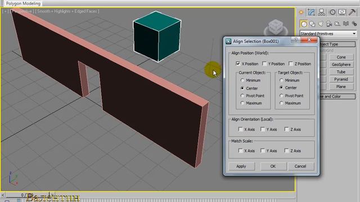This screenshot has height=202, width=360.
Task: Select Current Object Center radio
Action: 242,88
